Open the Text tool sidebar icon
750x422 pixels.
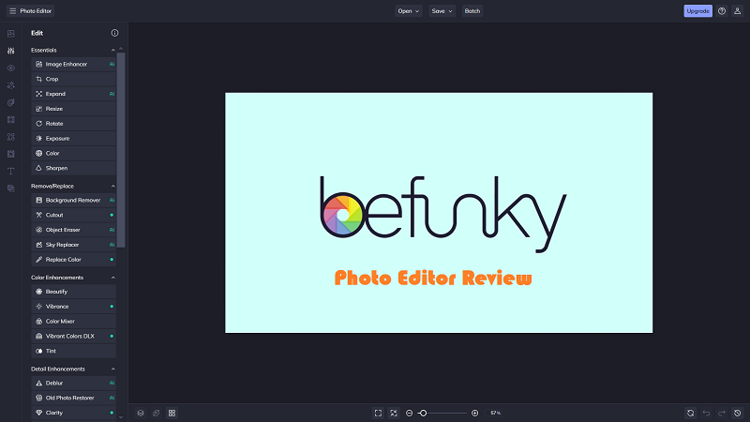[11, 172]
